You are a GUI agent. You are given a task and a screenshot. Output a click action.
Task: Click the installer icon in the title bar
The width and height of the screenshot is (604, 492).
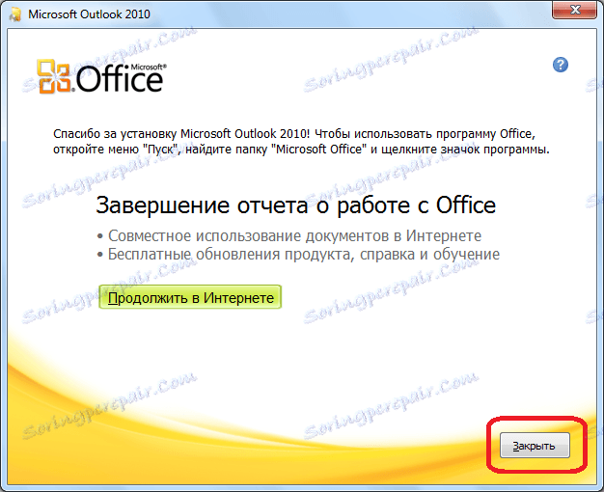[x=15, y=14]
